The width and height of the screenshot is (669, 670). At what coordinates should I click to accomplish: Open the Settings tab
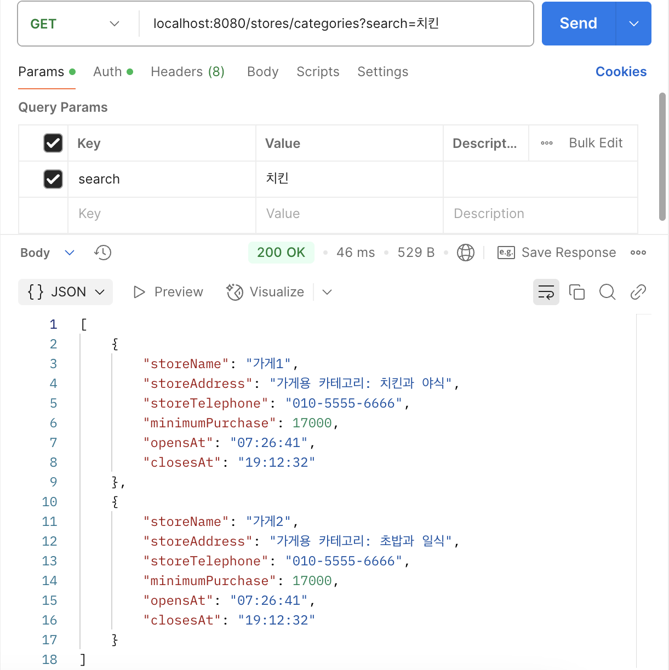[x=383, y=72]
